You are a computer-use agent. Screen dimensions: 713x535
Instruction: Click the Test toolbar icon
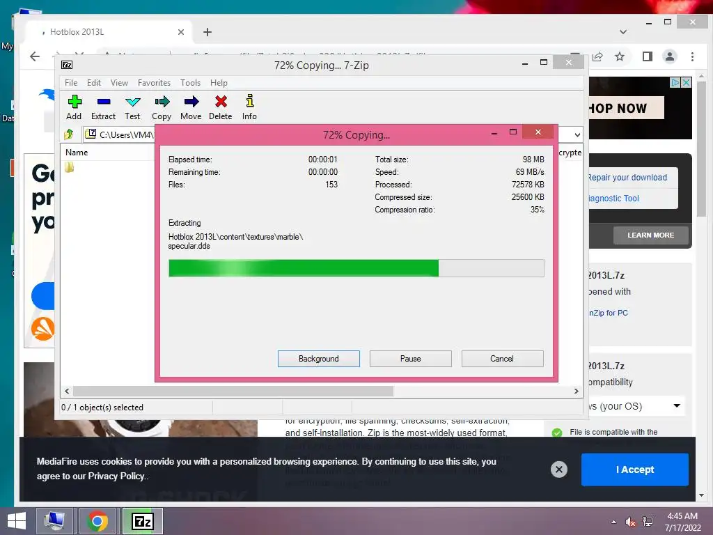[132, 107]
